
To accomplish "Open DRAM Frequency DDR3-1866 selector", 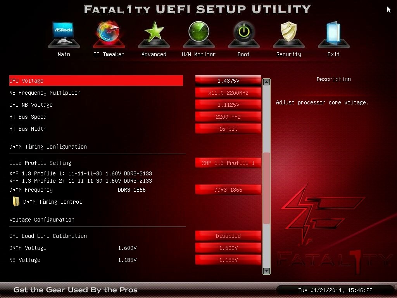I will pos(228,190).
